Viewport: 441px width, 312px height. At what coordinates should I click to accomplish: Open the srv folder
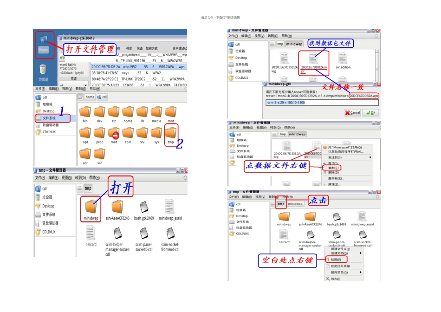click(x=143, y=135)
